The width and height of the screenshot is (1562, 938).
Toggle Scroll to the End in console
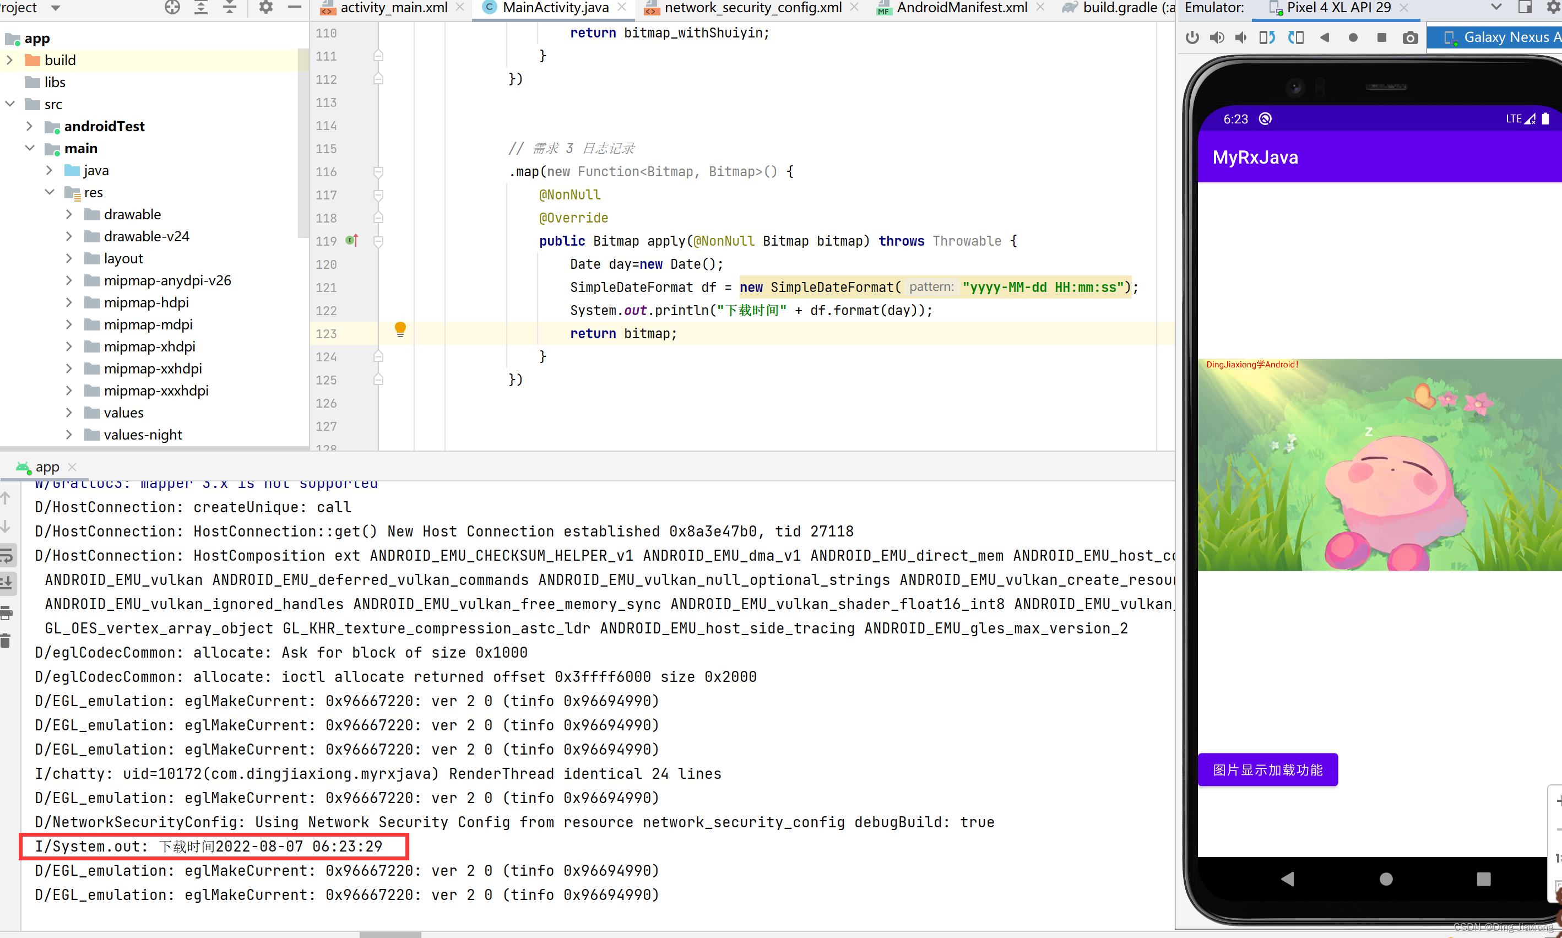[6, 583]
